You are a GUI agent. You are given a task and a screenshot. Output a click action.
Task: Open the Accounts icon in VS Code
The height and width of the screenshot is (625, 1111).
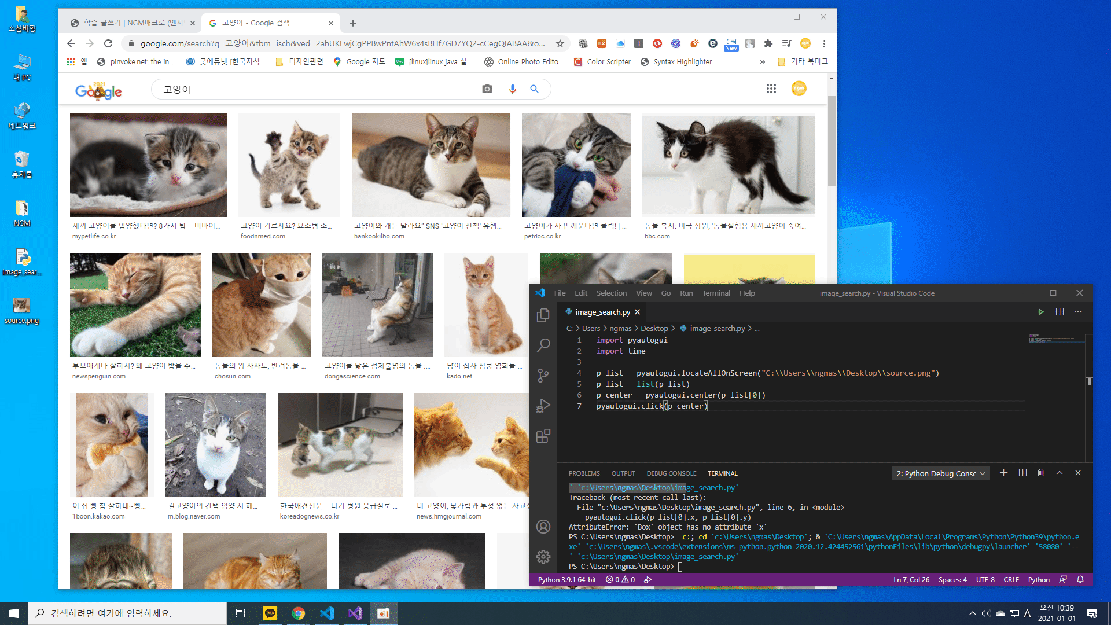(543, 527)
